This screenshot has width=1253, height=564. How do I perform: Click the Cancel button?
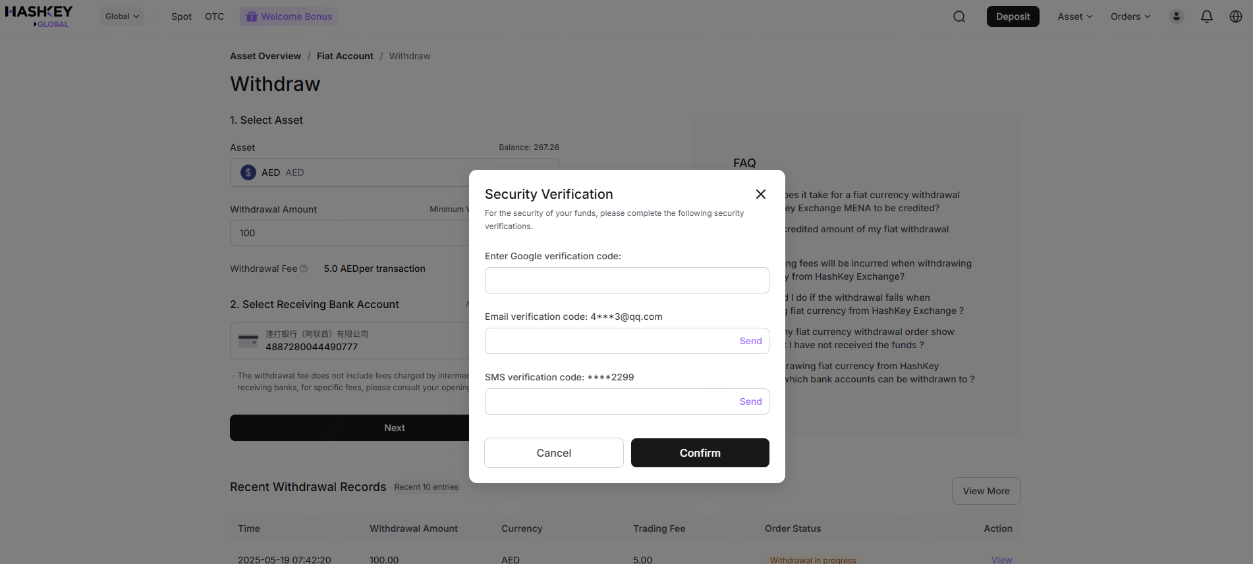553,453
